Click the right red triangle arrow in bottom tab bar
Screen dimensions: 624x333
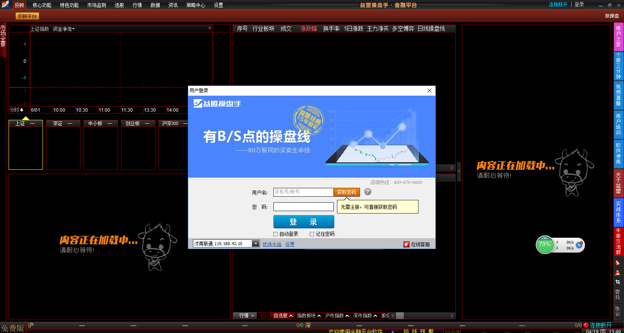pyautogui.click(x=267, y=315)
